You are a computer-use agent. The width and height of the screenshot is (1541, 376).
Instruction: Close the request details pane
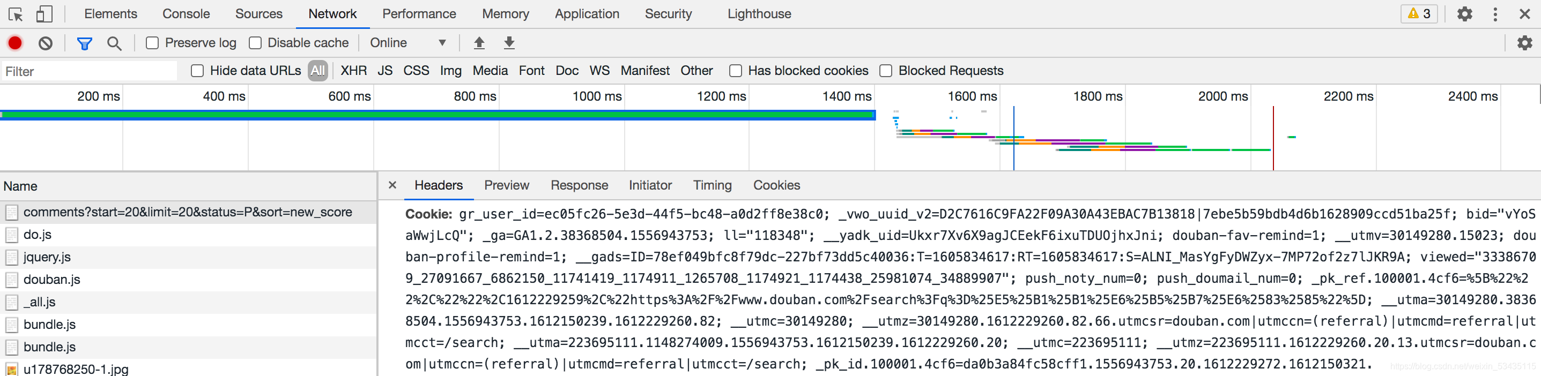click(x=392, y=185)
